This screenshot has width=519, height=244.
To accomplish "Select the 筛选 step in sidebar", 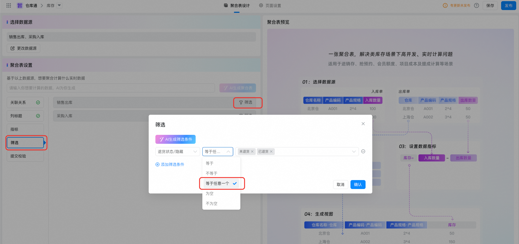I will [x=25, y=143].
